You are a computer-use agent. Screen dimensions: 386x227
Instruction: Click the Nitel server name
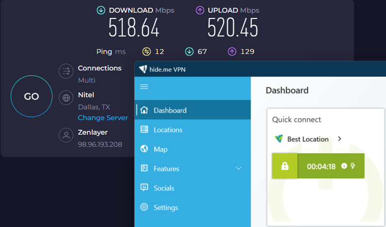86,95
